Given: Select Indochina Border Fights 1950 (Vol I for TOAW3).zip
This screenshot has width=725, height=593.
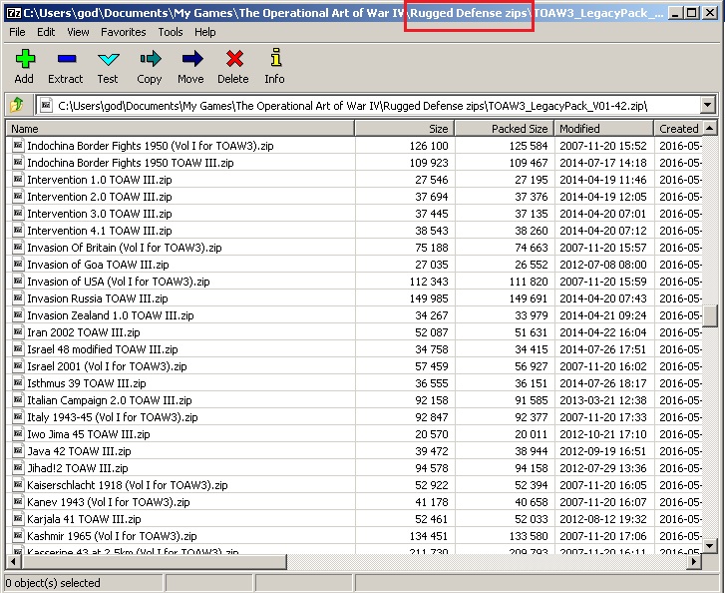Looking at the screenshot, I should [x=151, y=146].
